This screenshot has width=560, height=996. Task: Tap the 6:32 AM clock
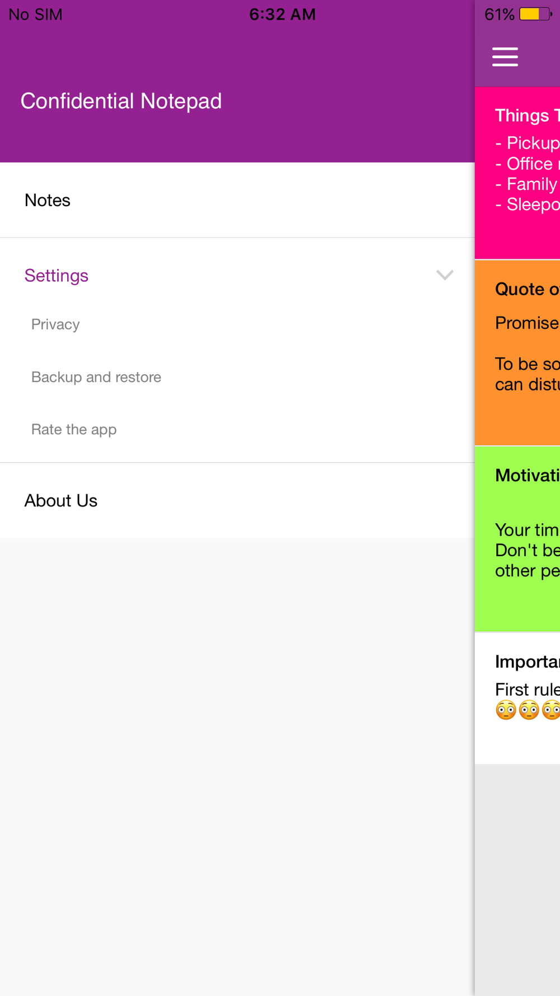pyautogui.click(x=282, y=15)
